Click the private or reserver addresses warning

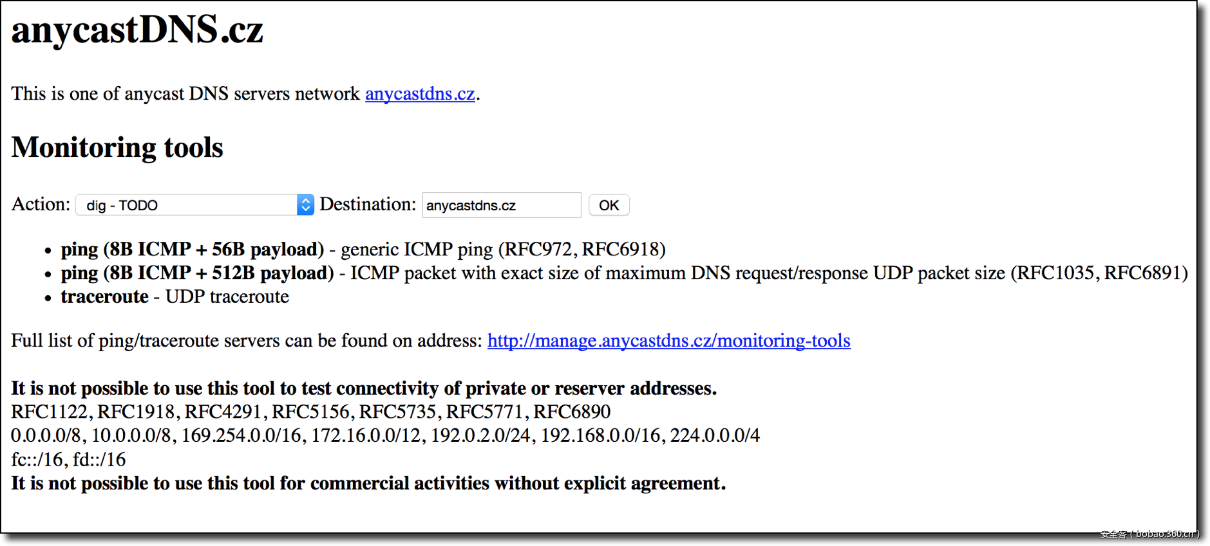[364, 388]
